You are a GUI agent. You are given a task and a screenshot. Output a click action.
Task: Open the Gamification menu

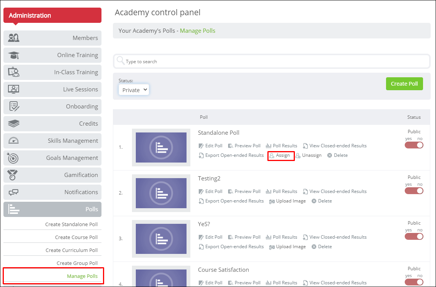tap(52, 175)
